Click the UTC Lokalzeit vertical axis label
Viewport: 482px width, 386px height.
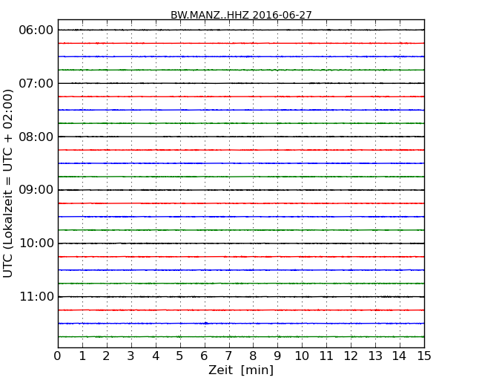[x=8, y=183]
